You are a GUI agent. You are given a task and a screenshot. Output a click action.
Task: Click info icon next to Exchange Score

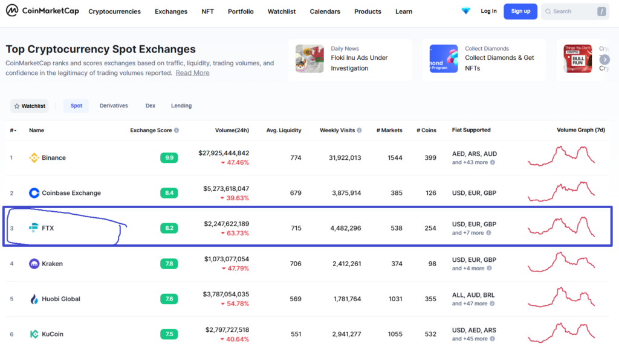tap(177, 130)
